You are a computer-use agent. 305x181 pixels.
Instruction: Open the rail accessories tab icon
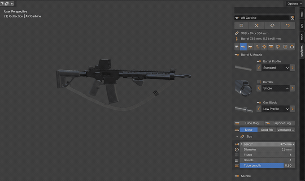pyautogui.click(x=271, y=47)
